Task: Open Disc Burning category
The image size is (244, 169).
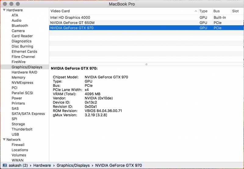Action: point(22,46)
